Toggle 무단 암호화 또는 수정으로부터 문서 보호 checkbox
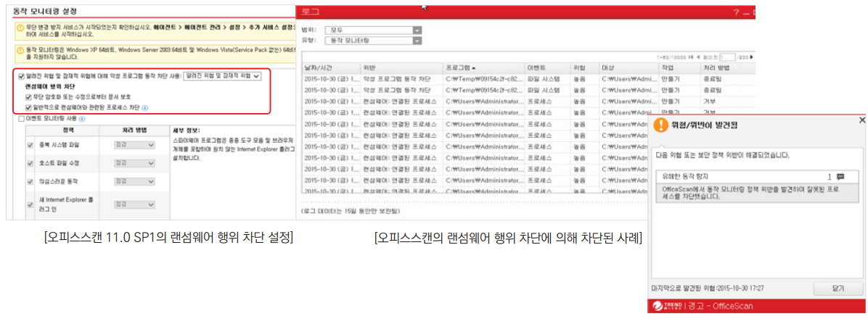 pos(29,96)
